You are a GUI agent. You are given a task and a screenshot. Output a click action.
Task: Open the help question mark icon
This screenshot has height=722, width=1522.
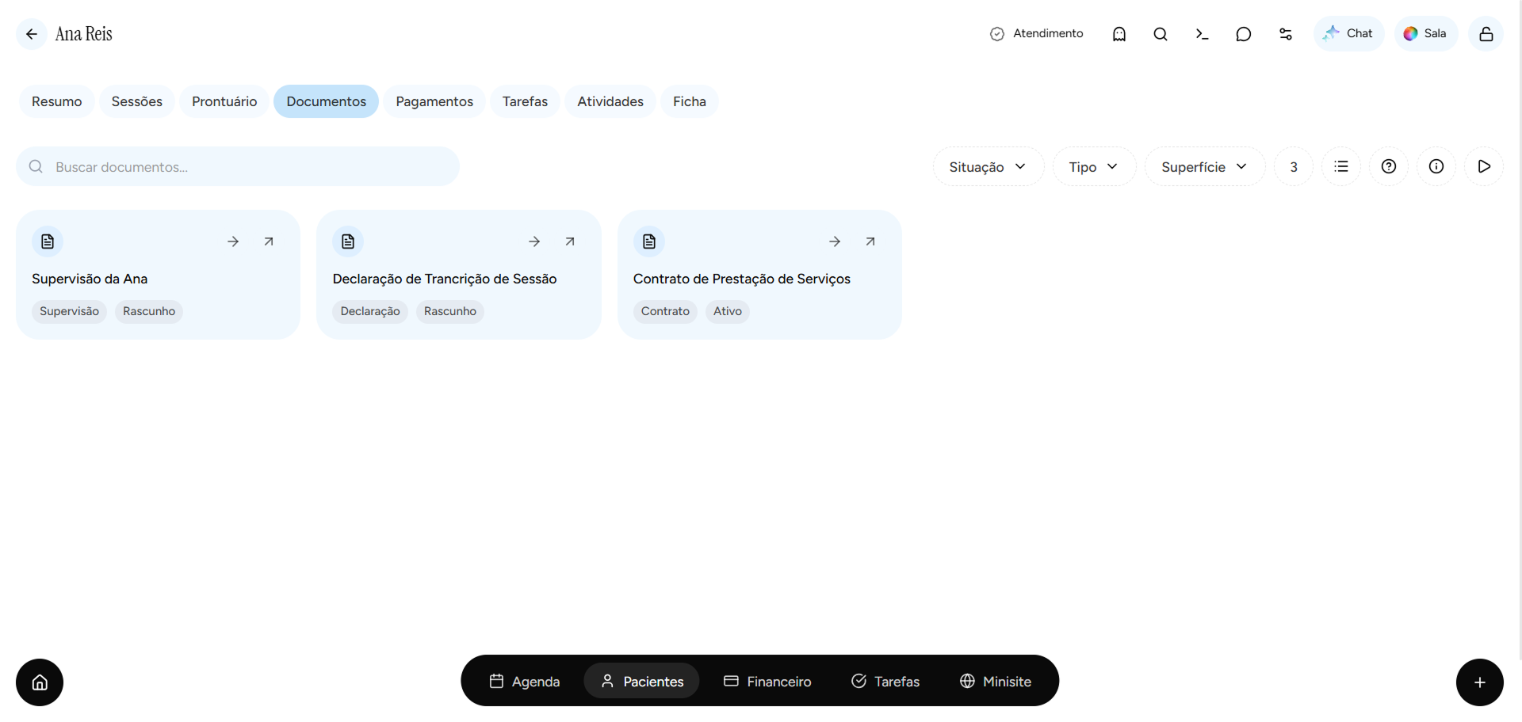click(x=1389, y=166)
